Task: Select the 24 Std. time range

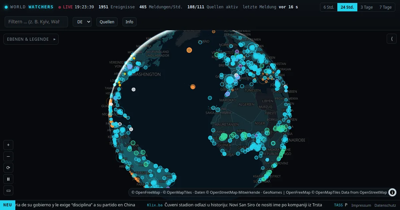Action: click(x=347, y=7)
